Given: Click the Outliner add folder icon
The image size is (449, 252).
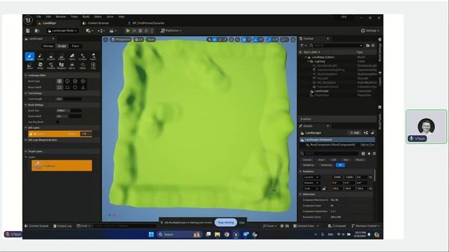Looking at the screenshot, I should coord(368,45).
